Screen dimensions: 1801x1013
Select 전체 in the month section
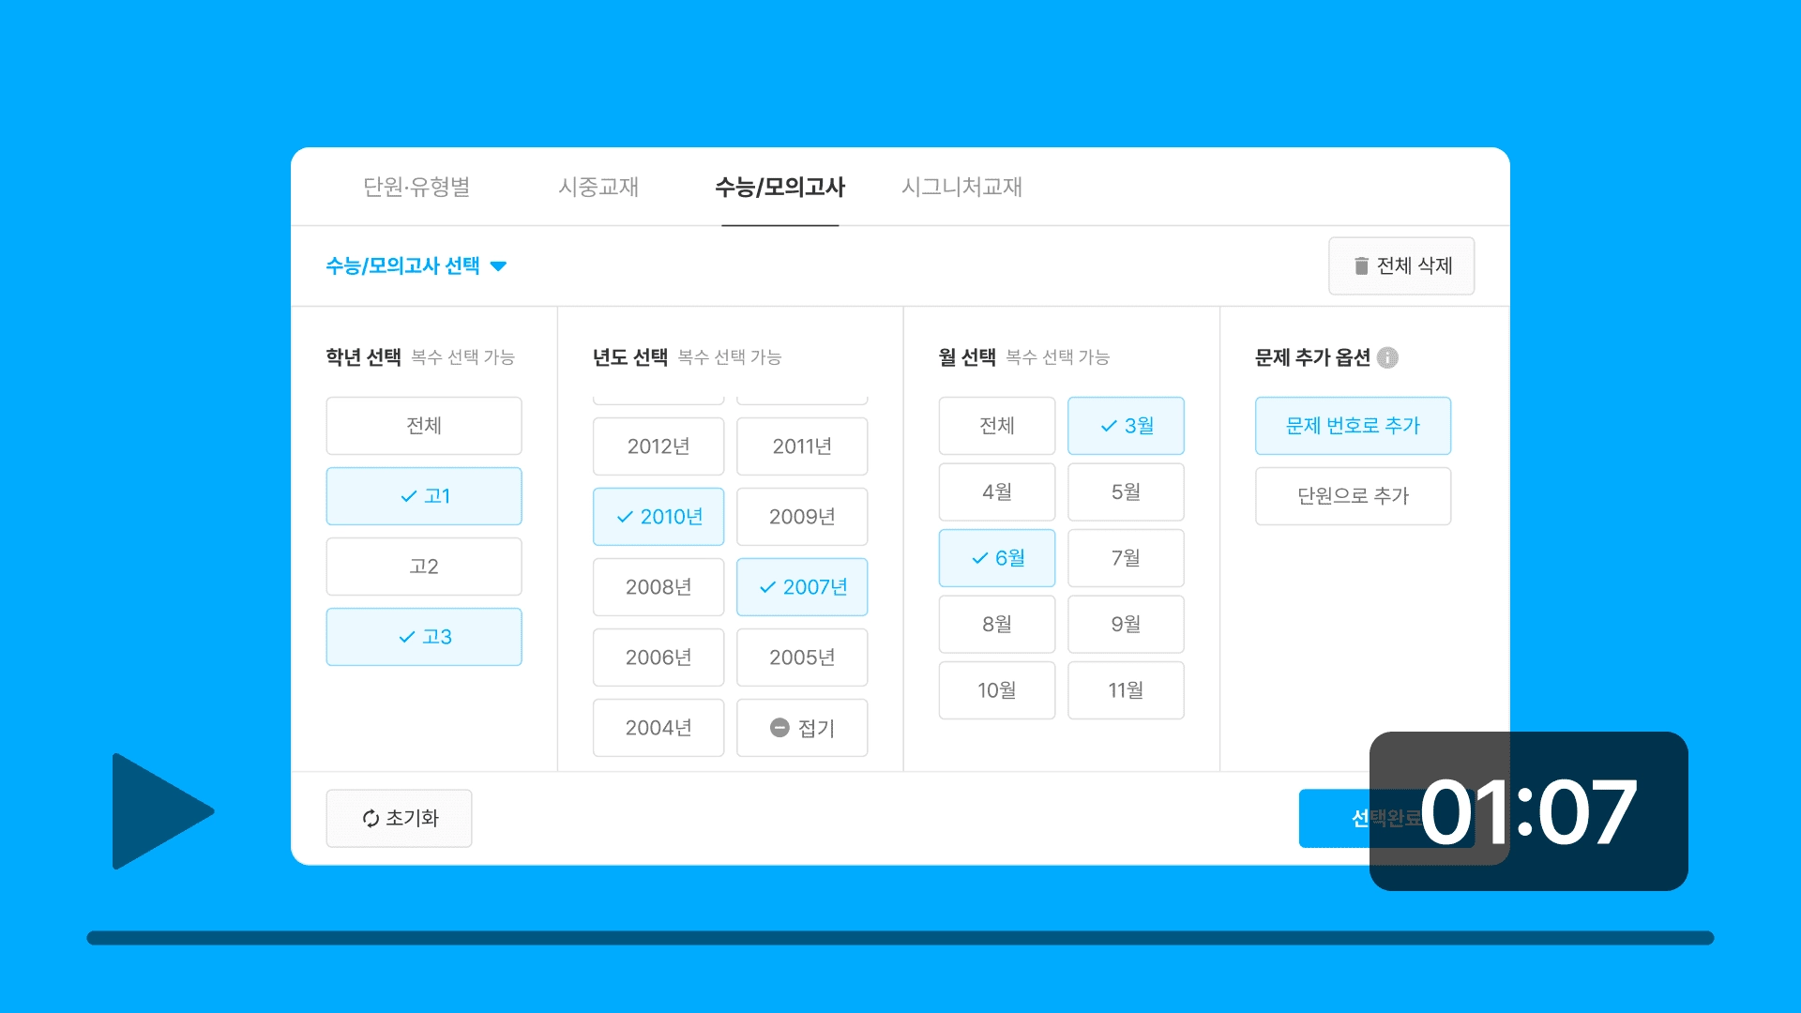click(x=996, y=426)
